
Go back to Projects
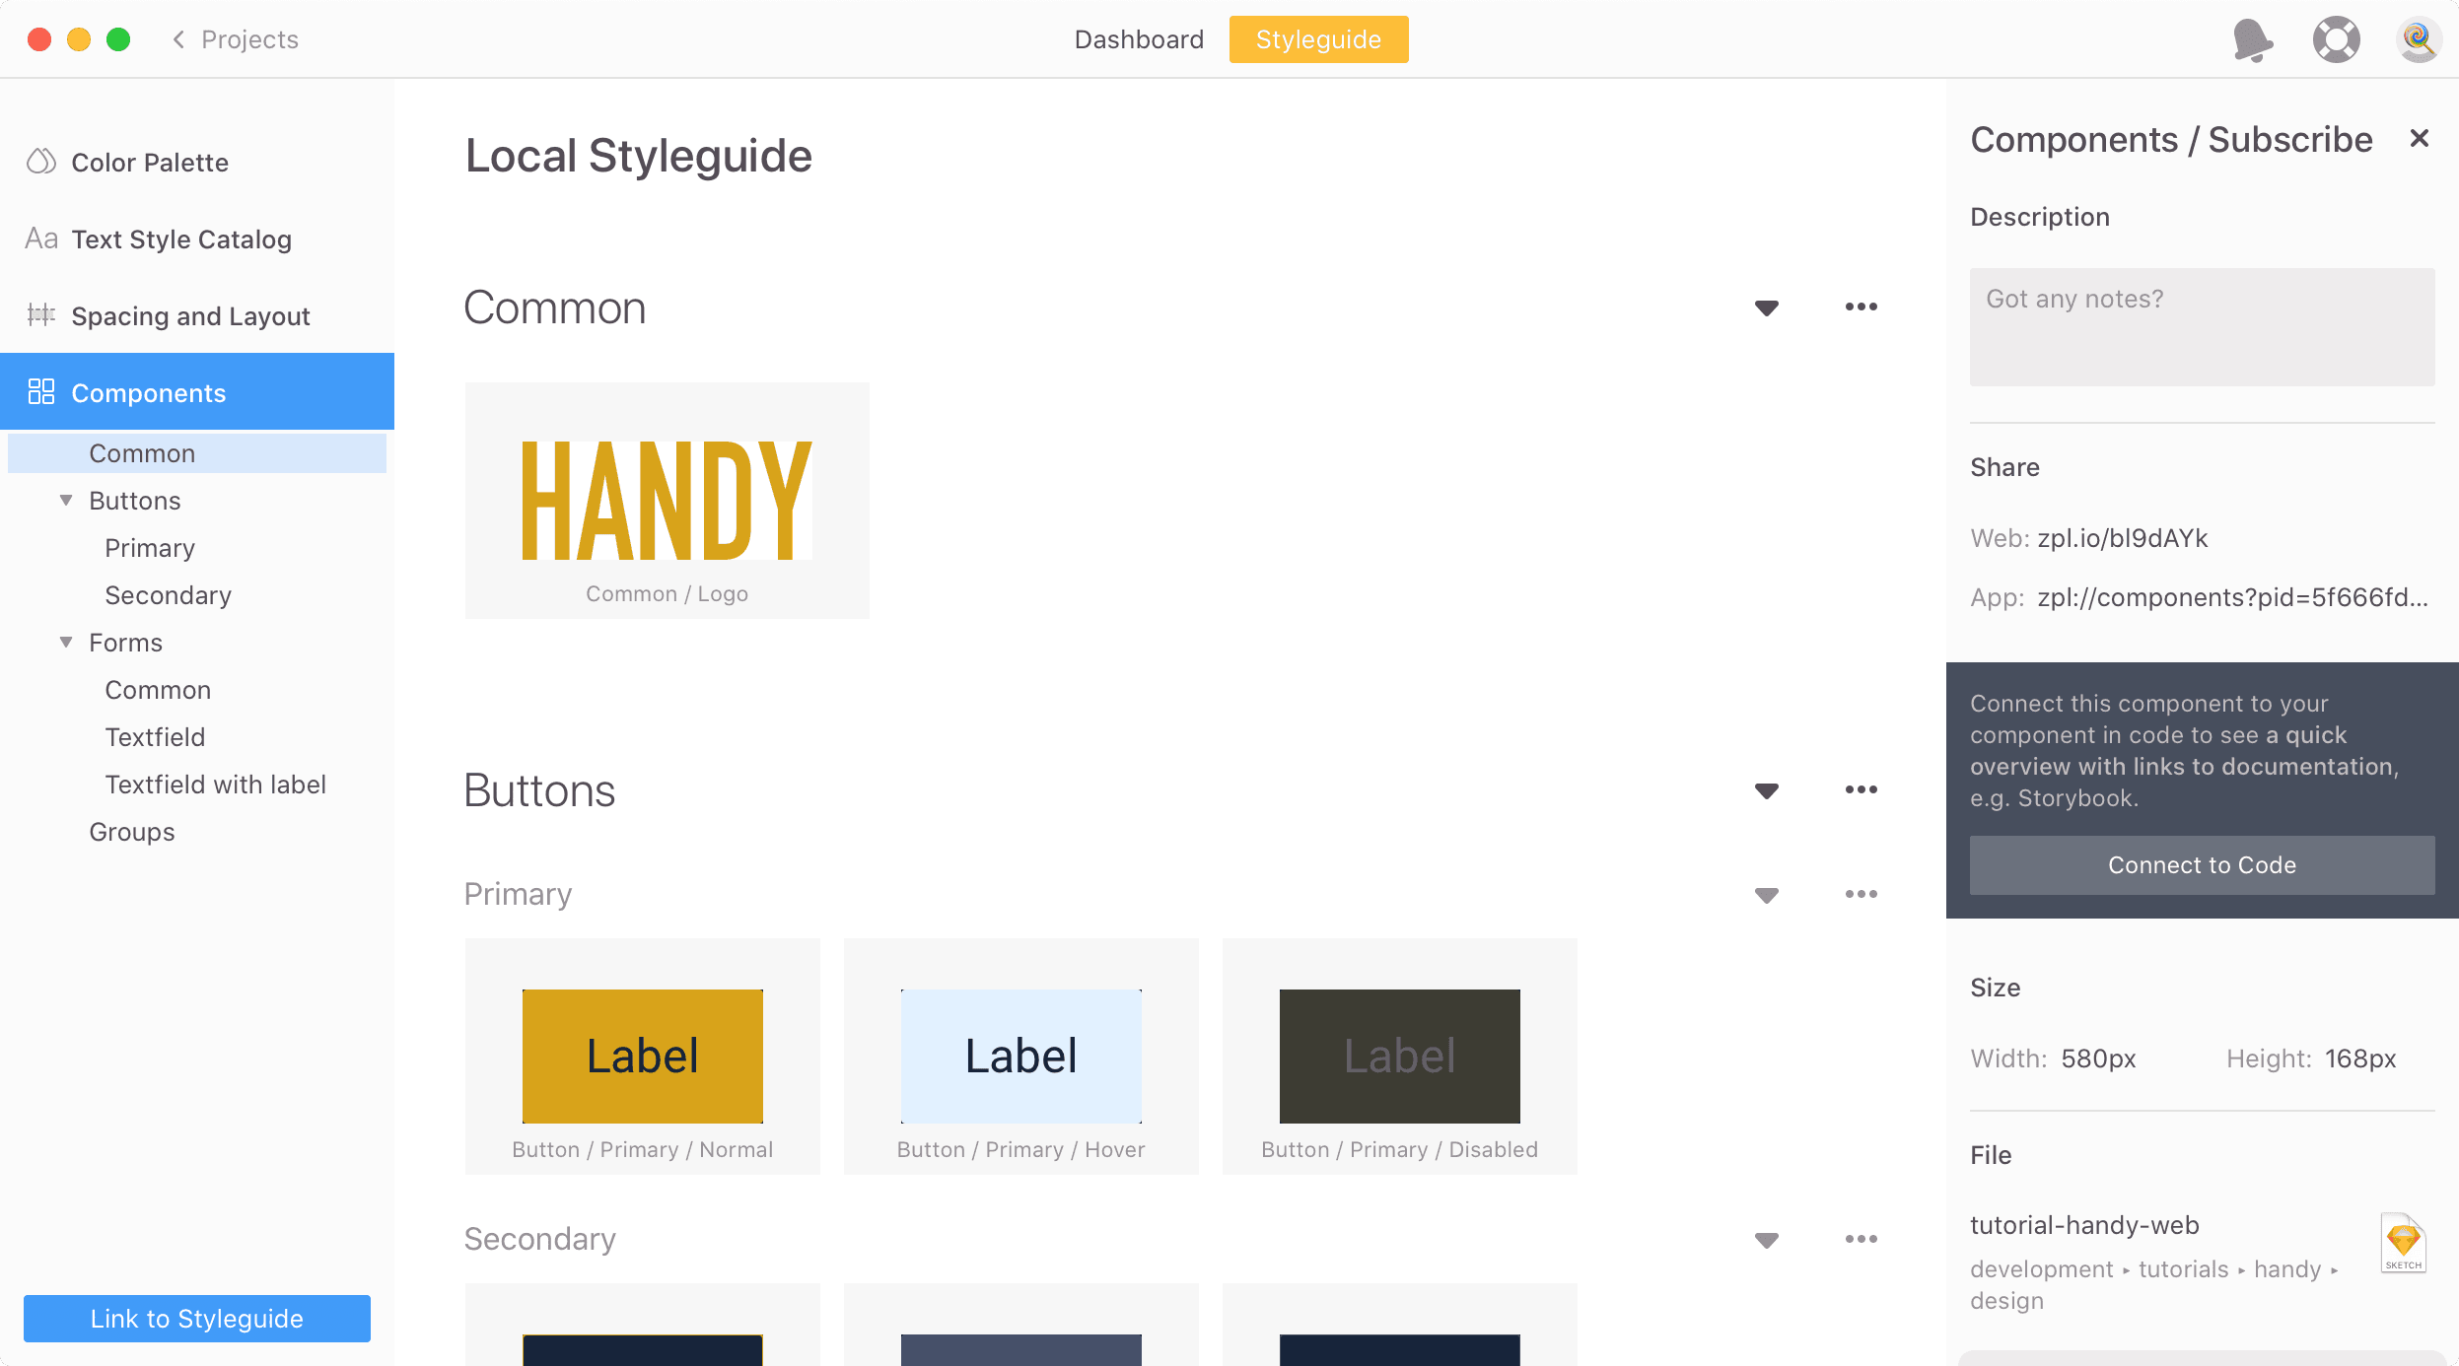pyautogui.click(x=235, y=39)
